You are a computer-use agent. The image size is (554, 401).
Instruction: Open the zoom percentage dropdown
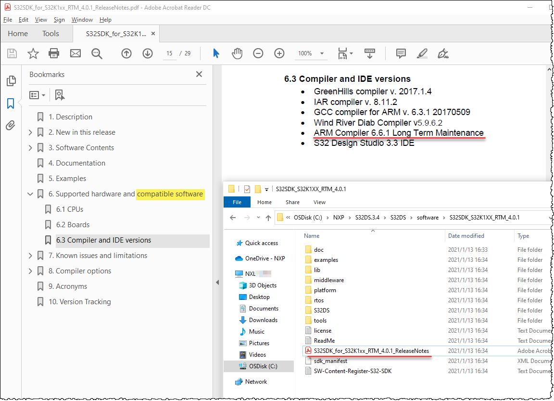point(322,53)
